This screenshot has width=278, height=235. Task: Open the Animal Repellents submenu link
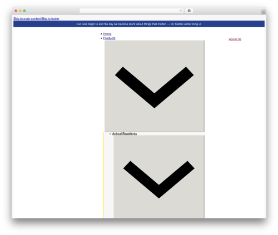click(125, 133)
